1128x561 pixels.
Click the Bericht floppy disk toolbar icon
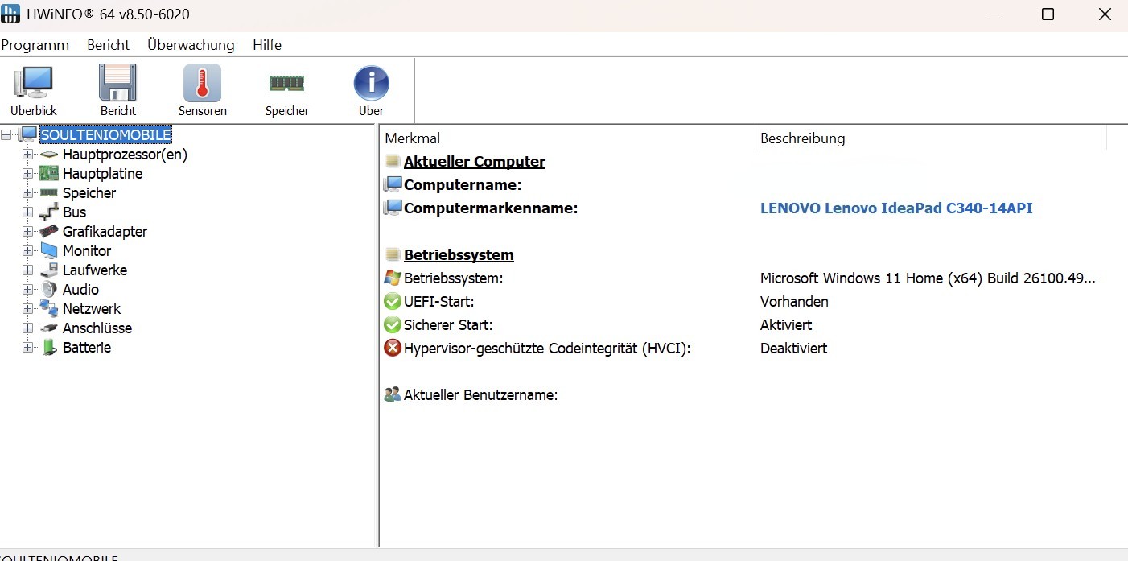coord(117,83)
